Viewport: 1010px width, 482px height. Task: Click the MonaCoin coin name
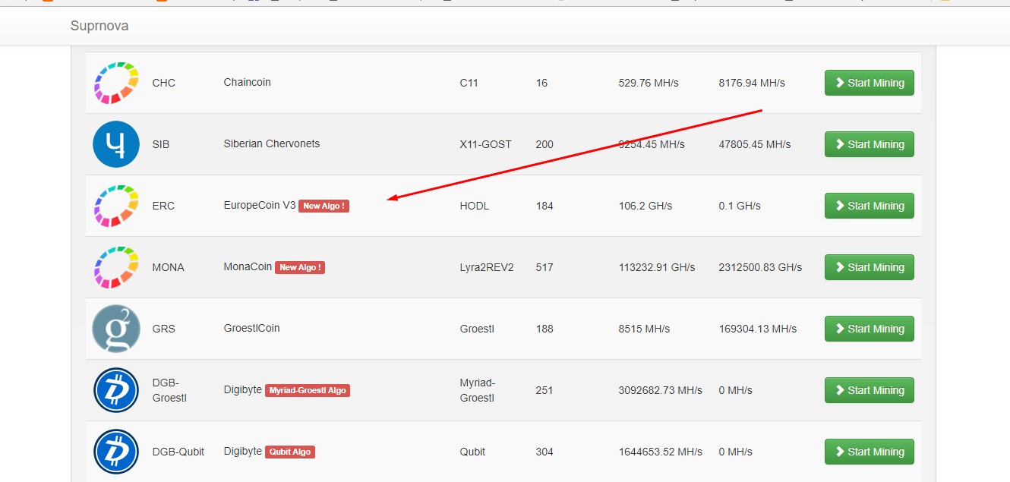(x=248, y=266)
